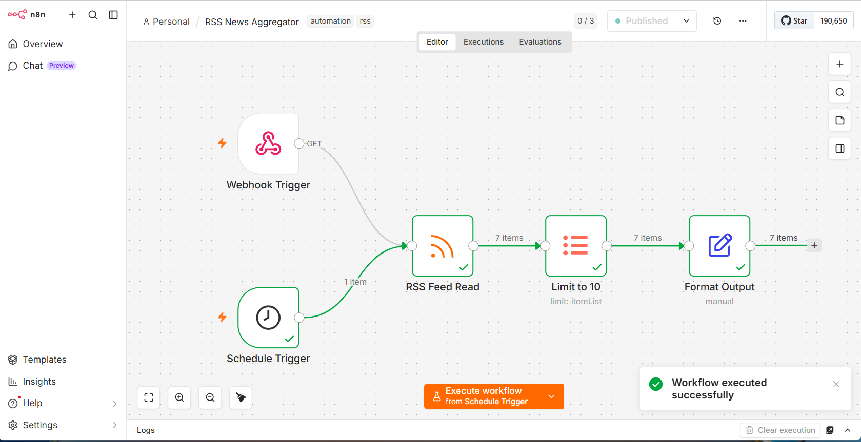Click the manual subtitle under Format Output
The height and width of the screenshot is (442, 861).
pyautogui.click(x=719, y=301)
